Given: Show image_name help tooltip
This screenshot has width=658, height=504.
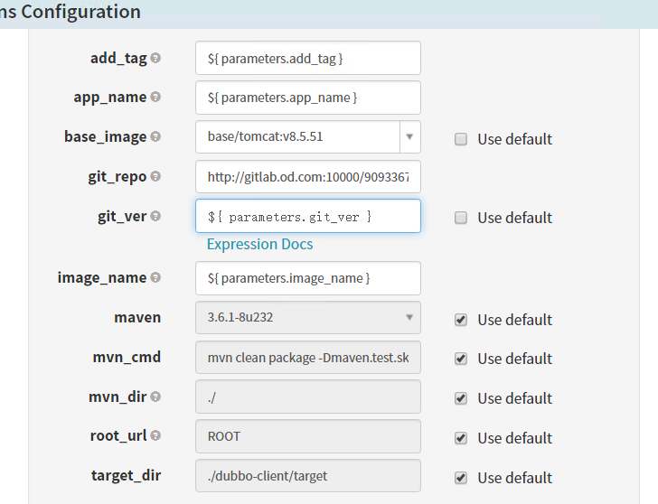Looking at the screenshot, I should (x=155, y=278).
